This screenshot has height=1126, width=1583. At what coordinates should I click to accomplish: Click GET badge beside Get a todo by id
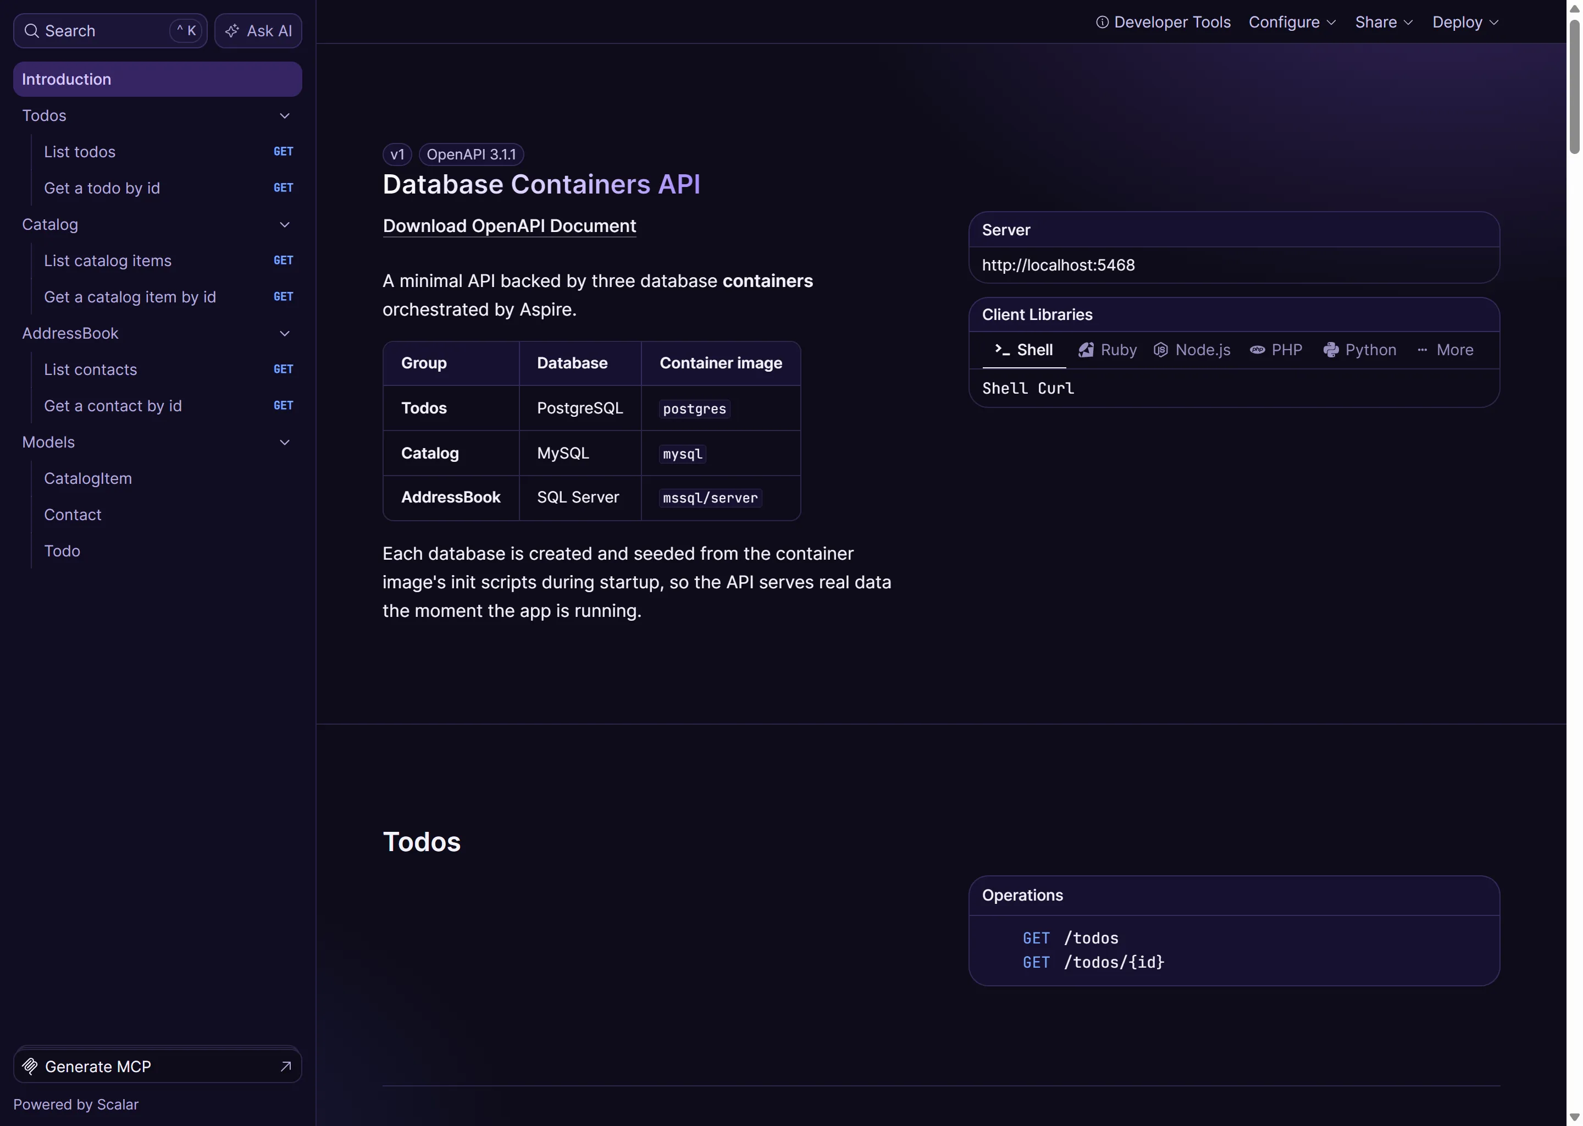284,188
